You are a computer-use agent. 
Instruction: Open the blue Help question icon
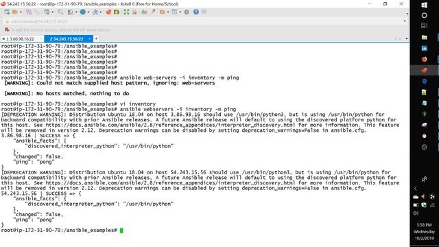pos(196,12)
